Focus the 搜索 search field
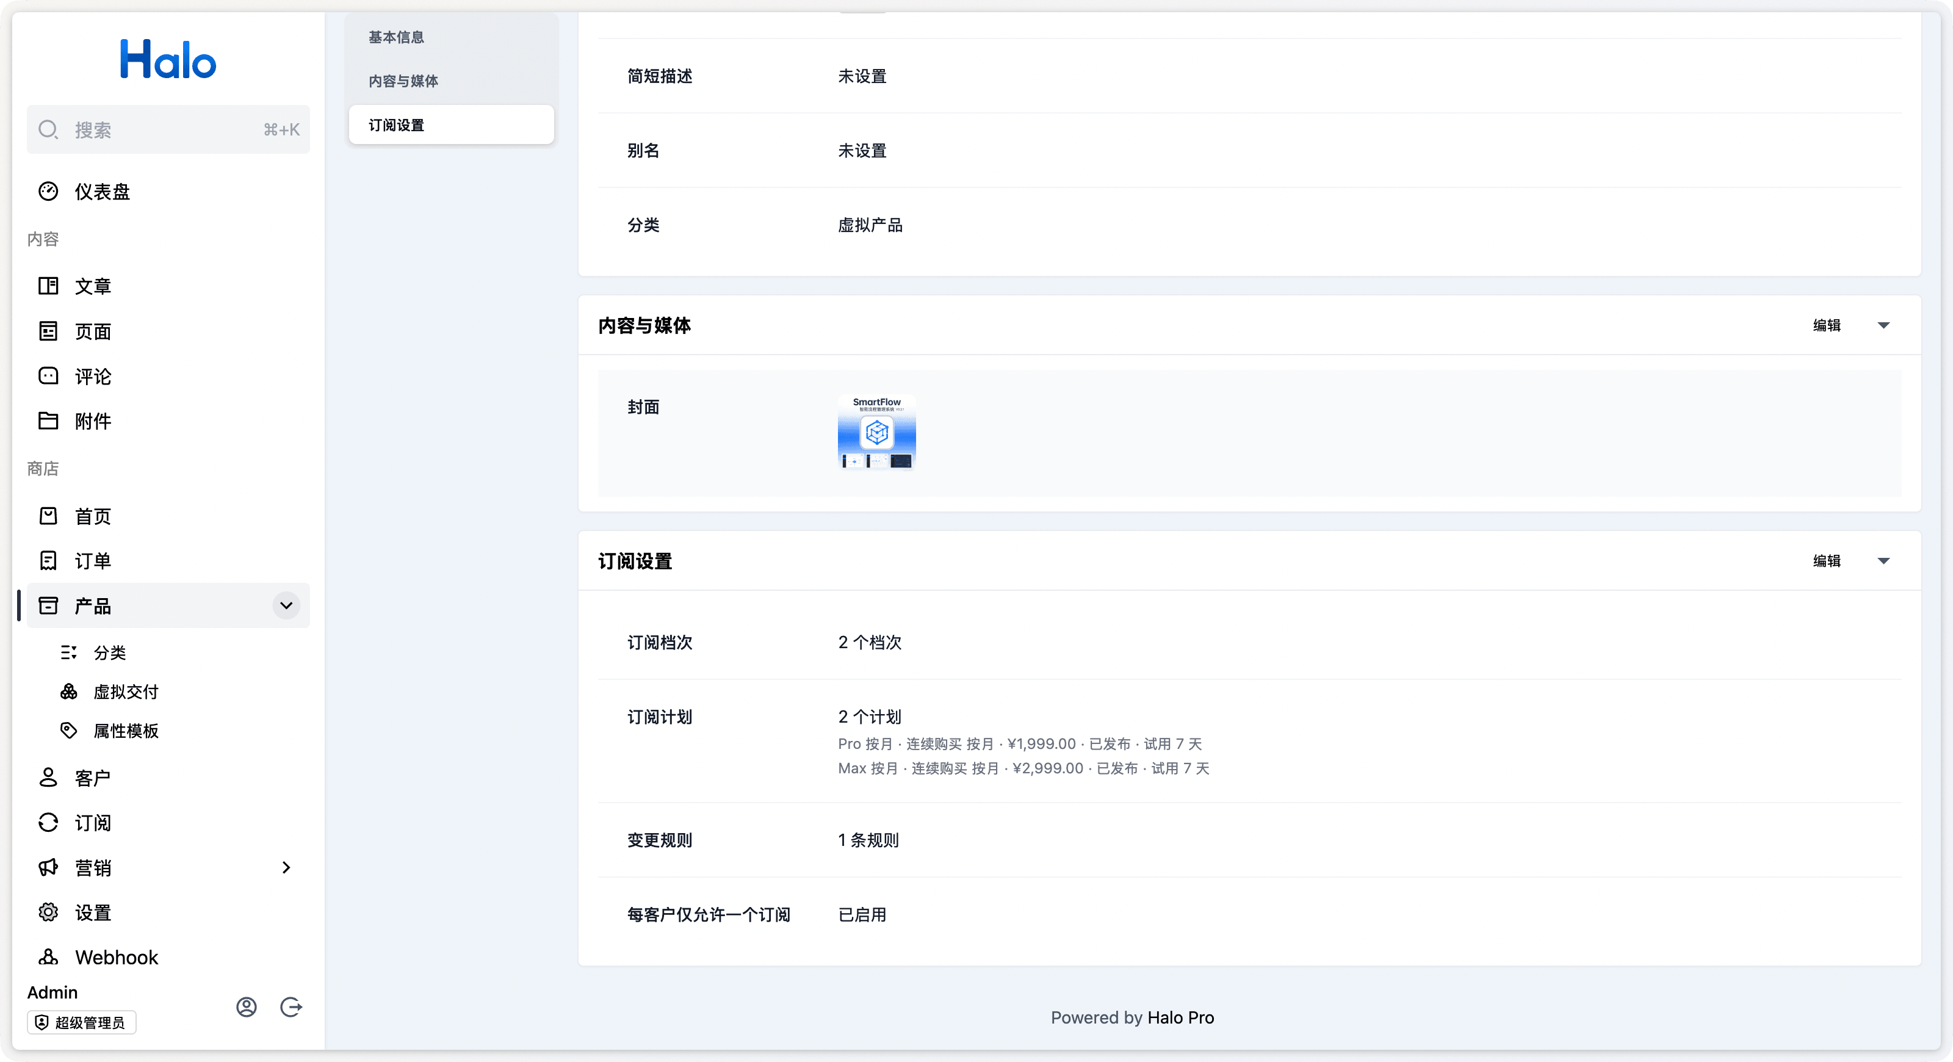Viewport: 1953px width, 1062px height. [x=168, y=129]
